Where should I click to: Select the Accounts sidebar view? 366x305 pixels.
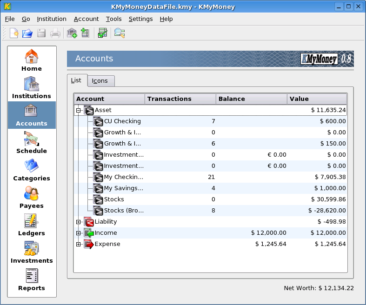pos(32,115)
